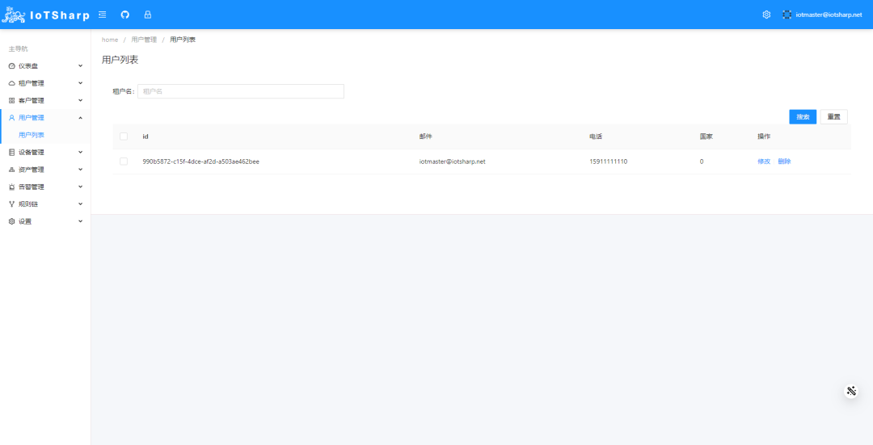Click the 电话 column header
This screenshot has width=873, height=445.
(x=596, y=136)
